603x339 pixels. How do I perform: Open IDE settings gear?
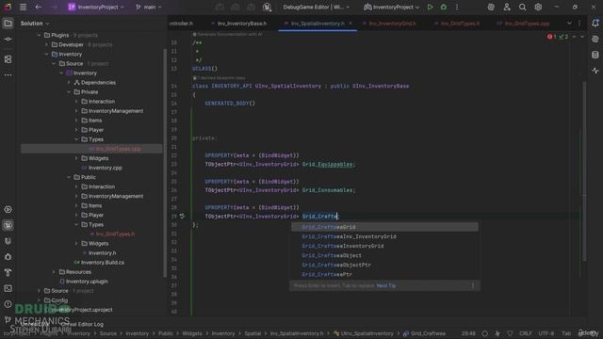pos(538,7)
